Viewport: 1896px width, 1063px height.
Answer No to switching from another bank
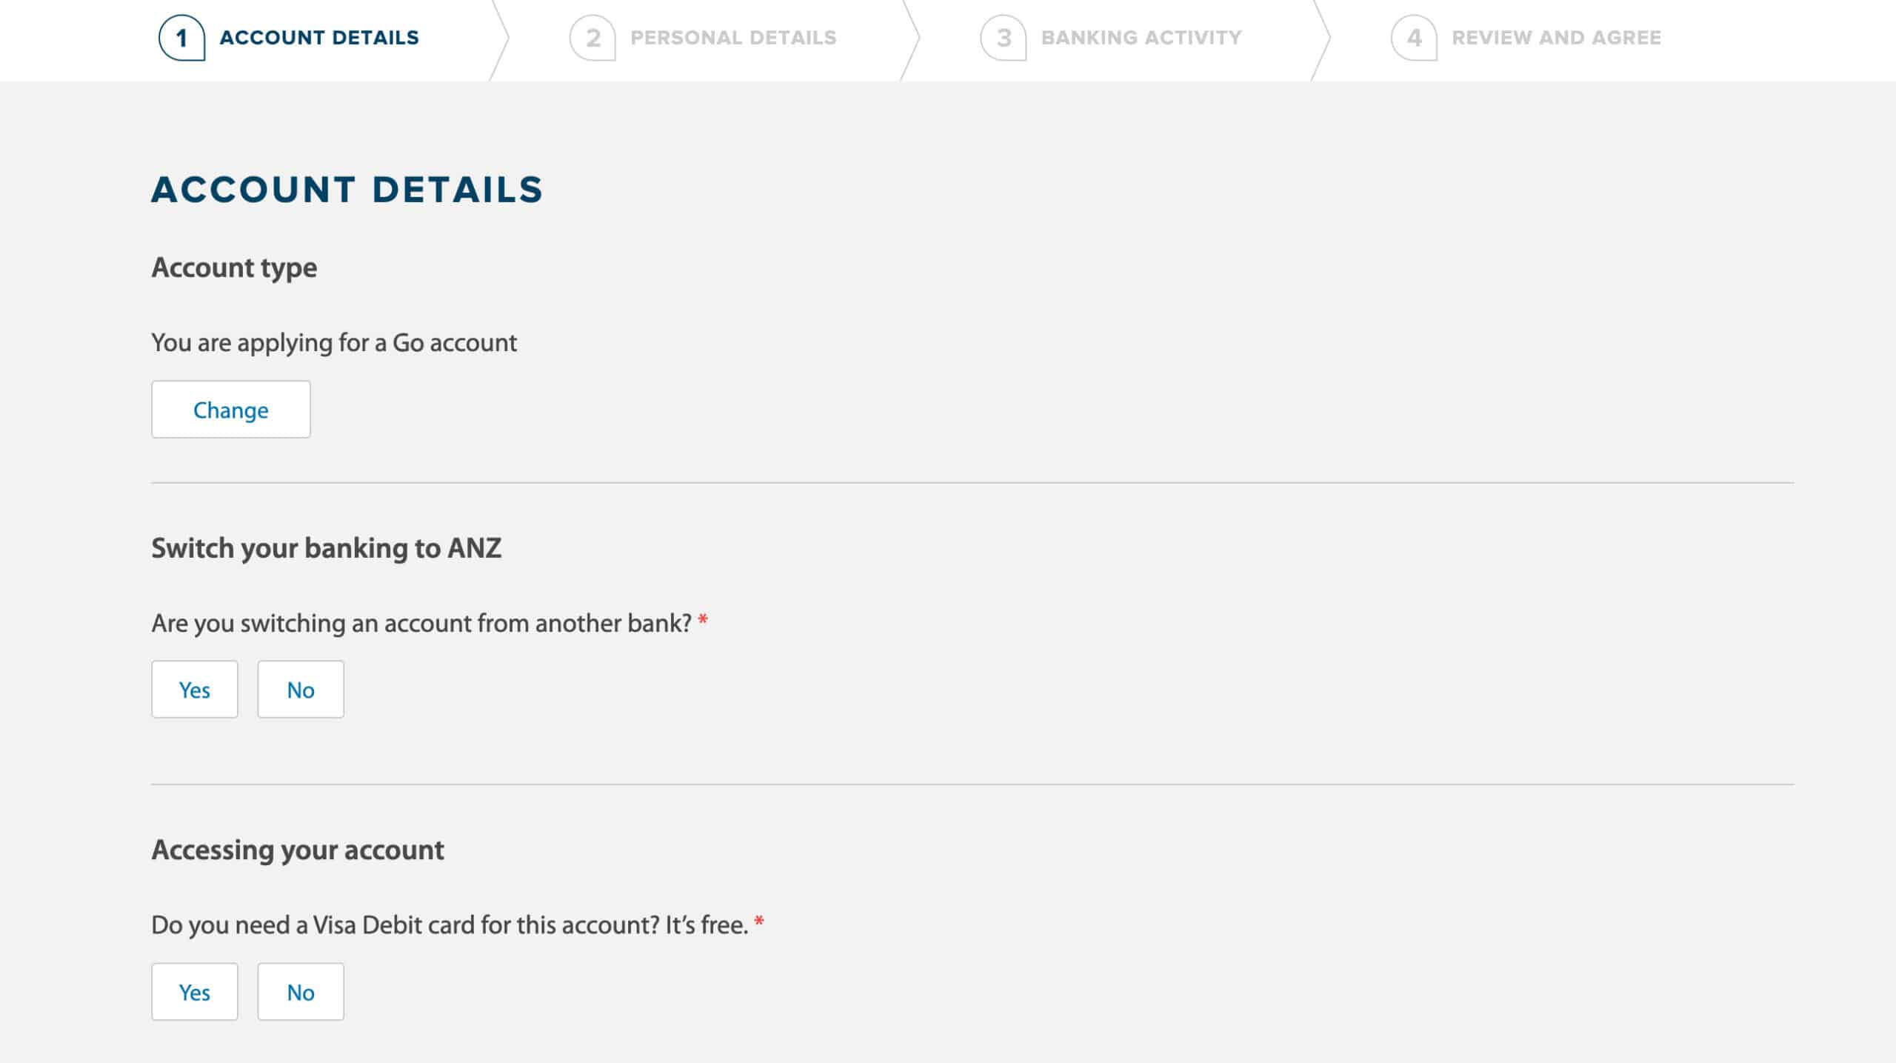pos(301,690)
